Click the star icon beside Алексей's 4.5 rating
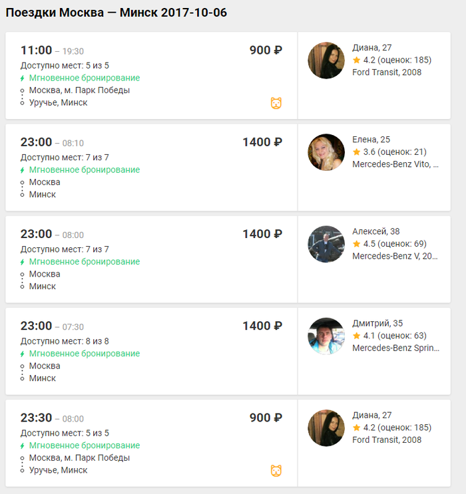 point(356,244)
